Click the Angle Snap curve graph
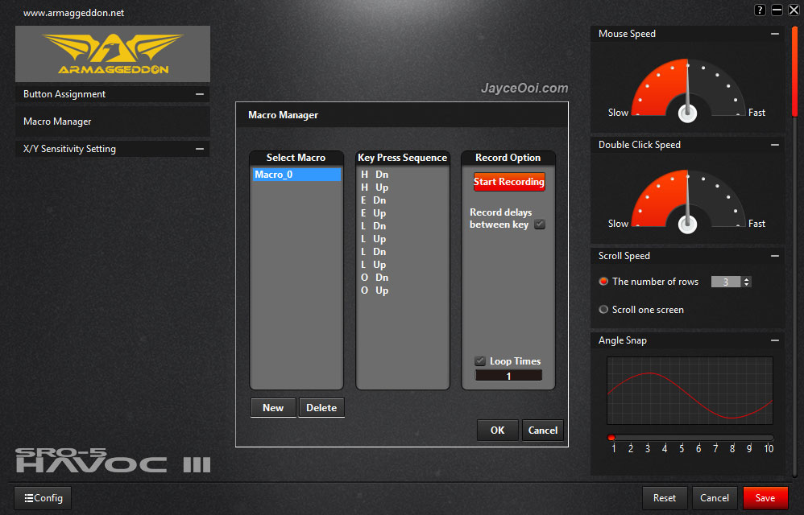This screenshot has width=804, height=515. click(690, 390)
